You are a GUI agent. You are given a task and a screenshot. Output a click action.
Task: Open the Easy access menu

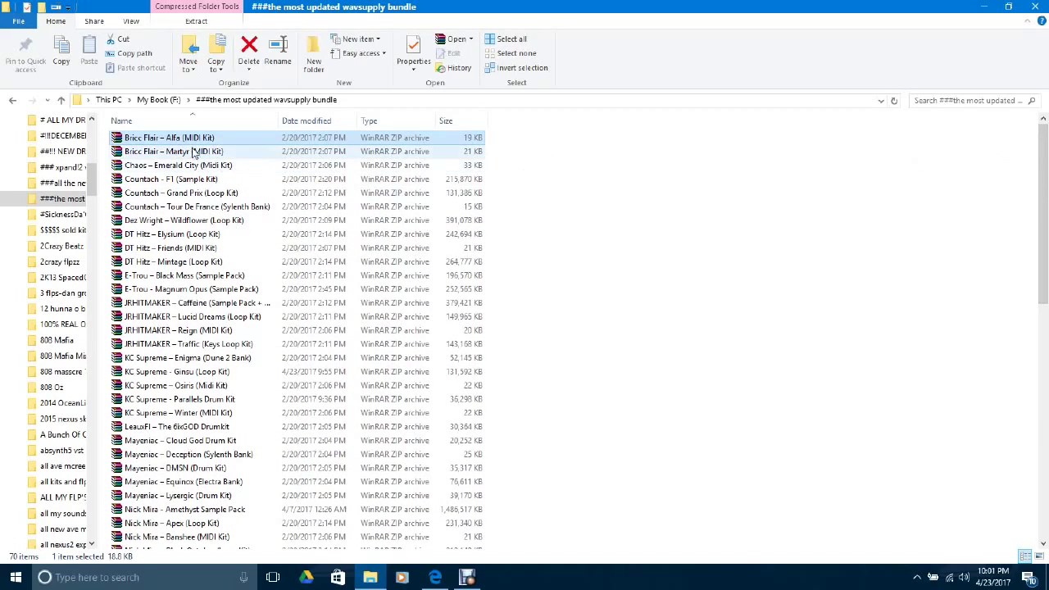click(x=361, y=52)
